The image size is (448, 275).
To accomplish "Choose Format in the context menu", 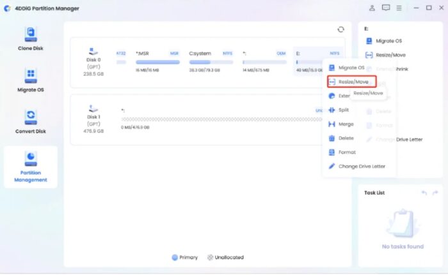I will [342, 152].
